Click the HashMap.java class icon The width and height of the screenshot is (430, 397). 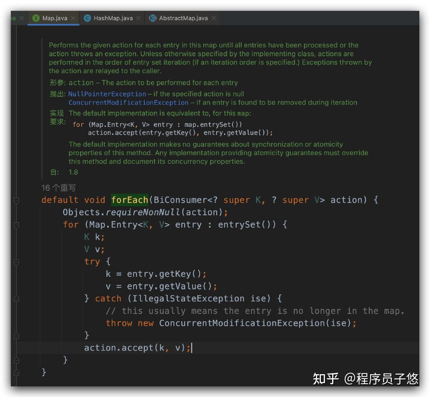[87, 18]
